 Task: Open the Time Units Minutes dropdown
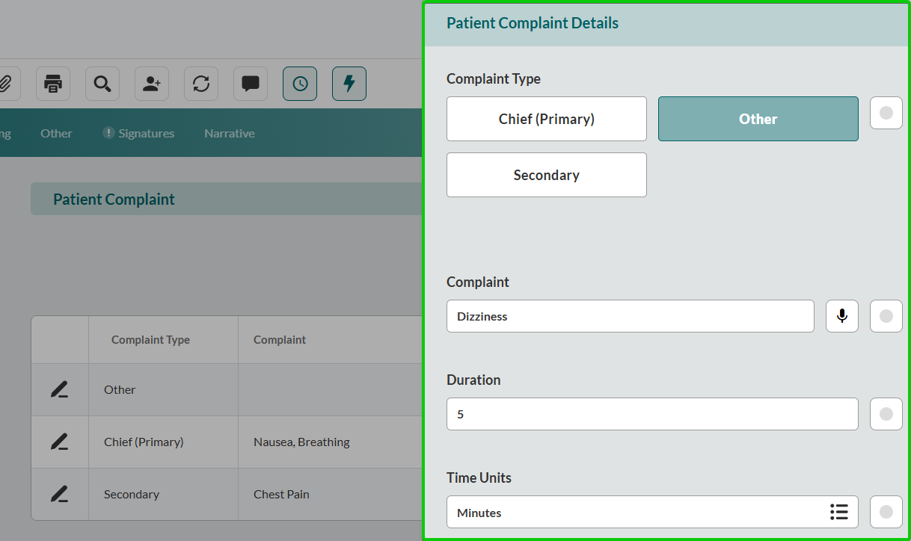tap(651, 512)
